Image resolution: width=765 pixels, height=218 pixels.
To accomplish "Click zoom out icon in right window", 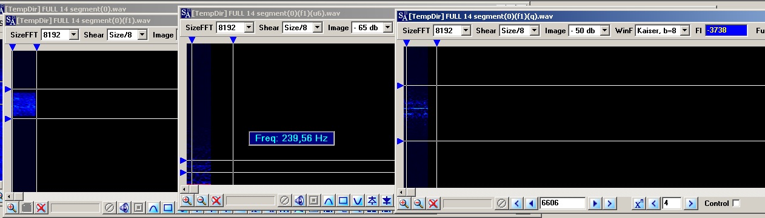I will click(x=418, y=204).
